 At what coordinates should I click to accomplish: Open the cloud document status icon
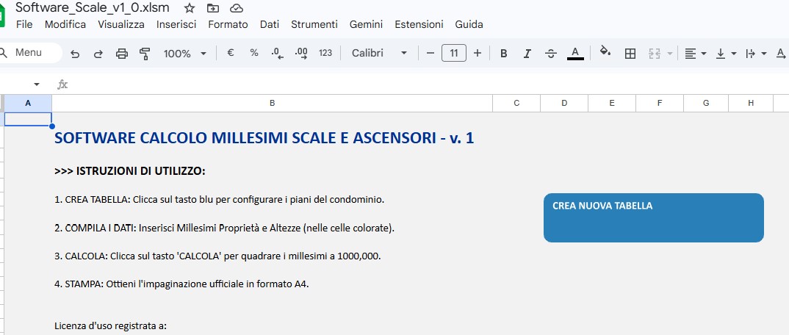237,8
